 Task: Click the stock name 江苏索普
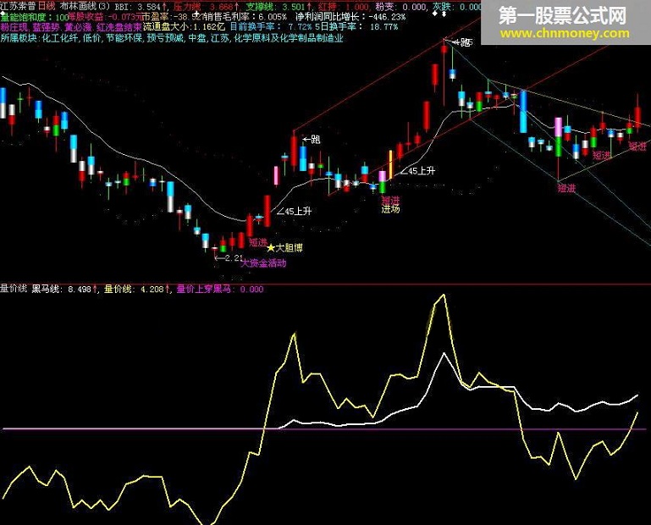[x=18, y=6]
